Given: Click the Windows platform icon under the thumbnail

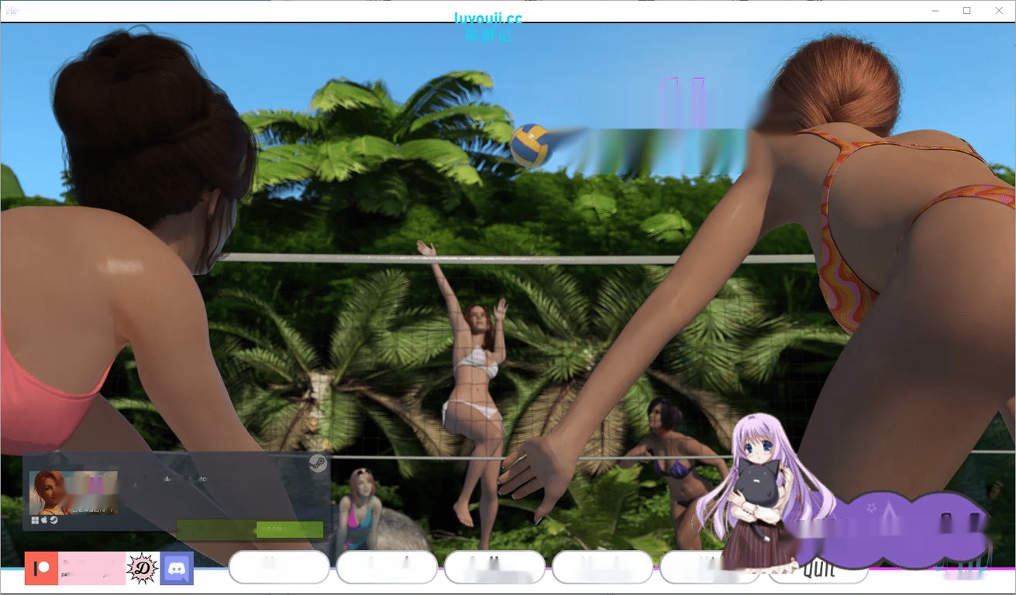Looking at the screenshot, I should tap(35, 520).
